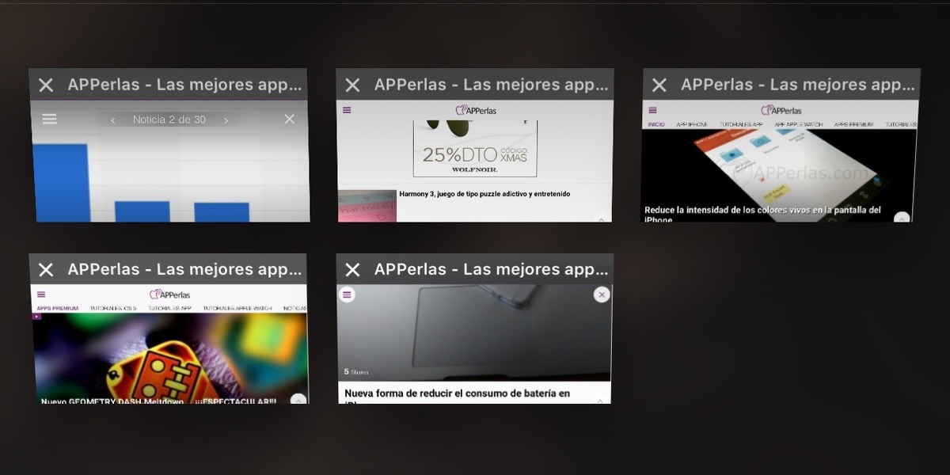
Task: Select the TUTORIALES iOS 9 navigation item
Action: pyautogui.click(x=113, y=308)
